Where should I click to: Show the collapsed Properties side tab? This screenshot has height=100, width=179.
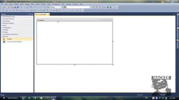178,44
